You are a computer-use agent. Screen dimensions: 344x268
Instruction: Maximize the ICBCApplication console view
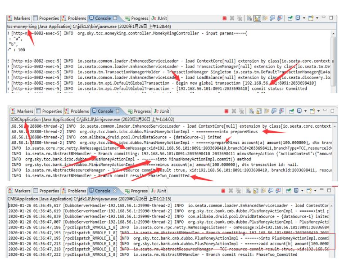pyautogui.click(x=332, y=111)
